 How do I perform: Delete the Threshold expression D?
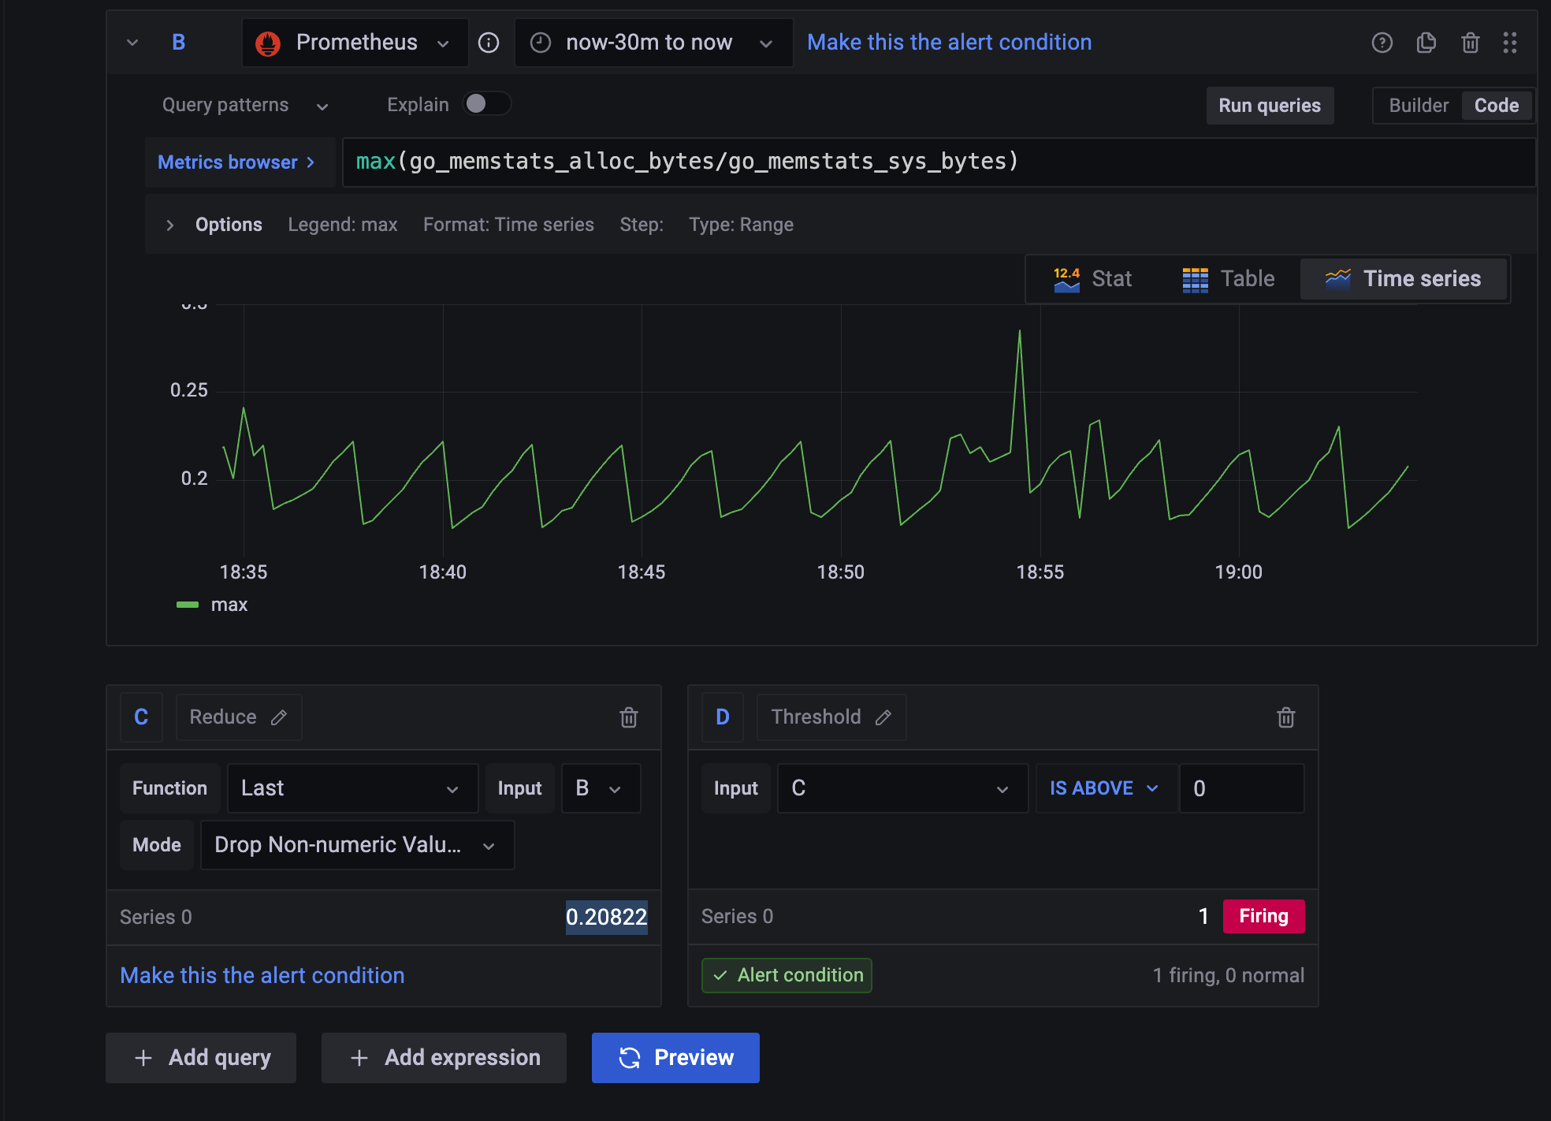[1285, 717]
